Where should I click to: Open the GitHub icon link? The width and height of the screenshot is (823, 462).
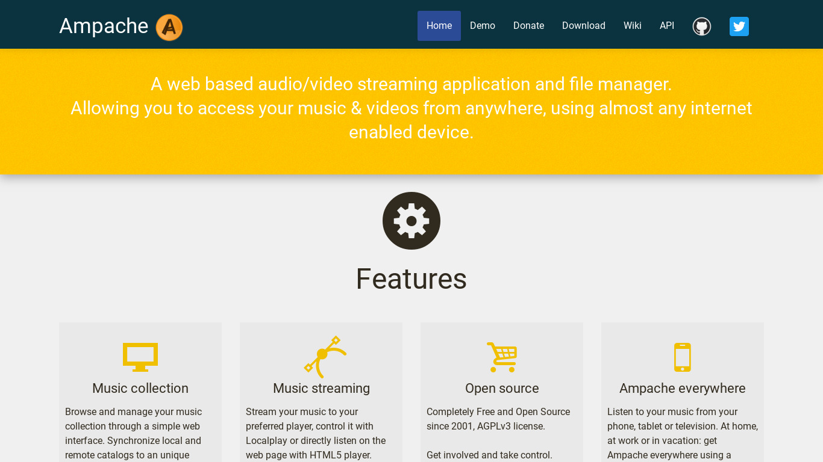pyautogui.click(x=702, y=26)
